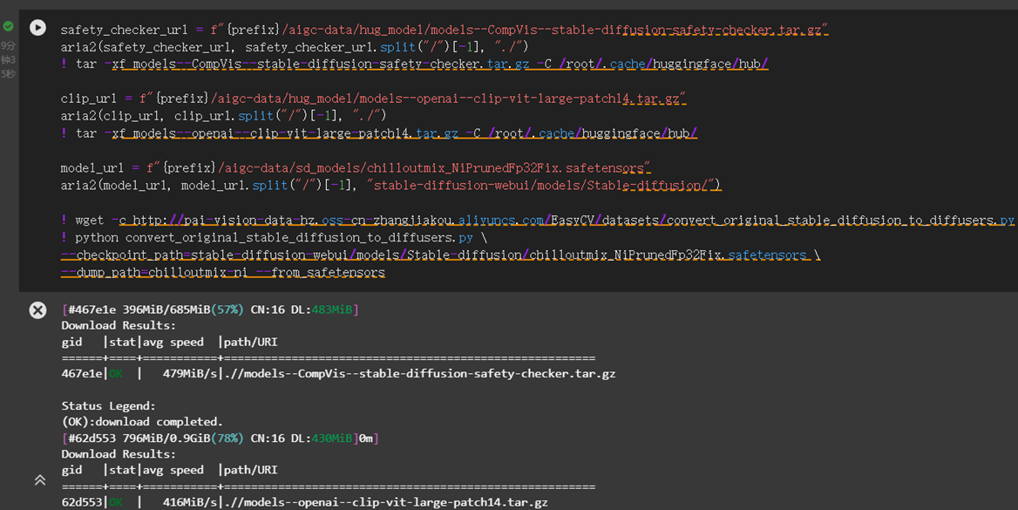Click the aria2(safety_checker_url...) call line
The height and width of the screenshot is (510, 1018).
tap(295, 47)
